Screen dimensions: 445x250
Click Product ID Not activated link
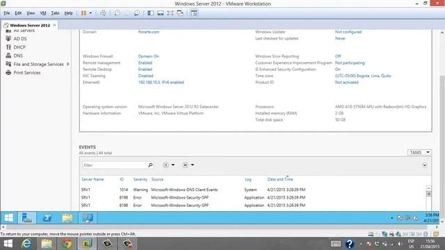[346, 82]
